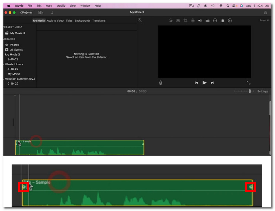Image resolution: width=275 pixels, height=211 pixels.
Task: Go back to Projects
Action: coord(26,13)
